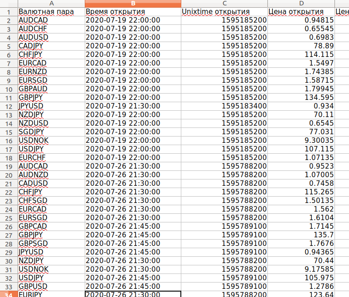The width and height of the screenshot is (349, 297).
Task: Select the JPYUSD cell in row 12
Action: (x=51, y=106)
